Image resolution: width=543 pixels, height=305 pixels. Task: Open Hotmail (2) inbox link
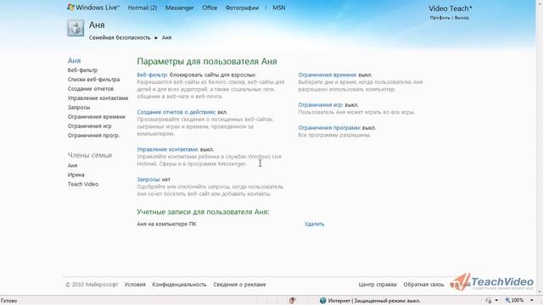143,8
